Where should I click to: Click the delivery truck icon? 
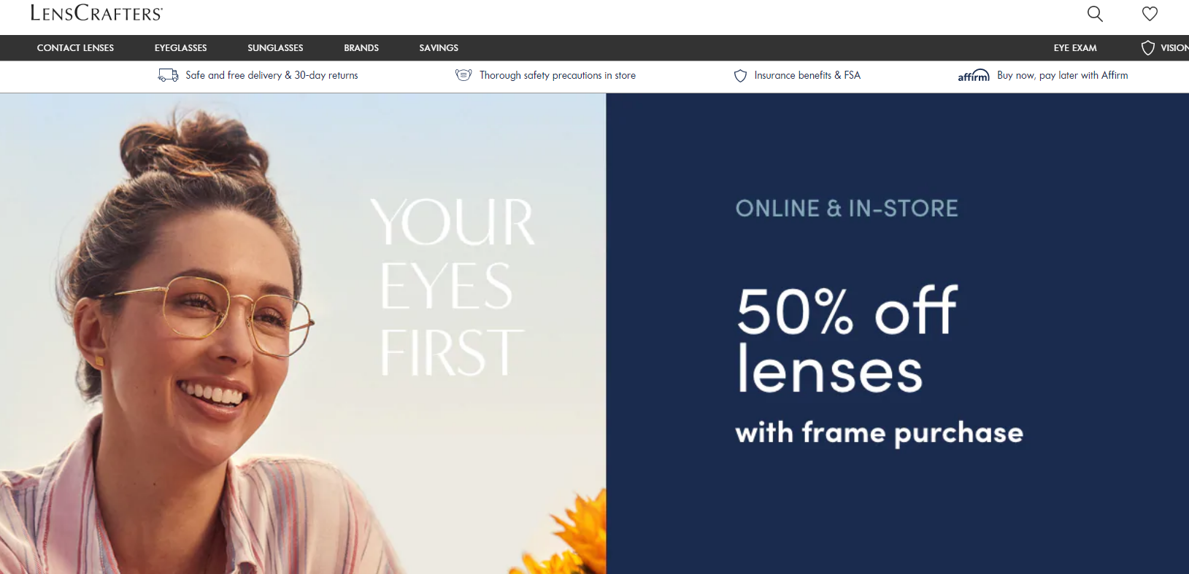pos(169,75)
